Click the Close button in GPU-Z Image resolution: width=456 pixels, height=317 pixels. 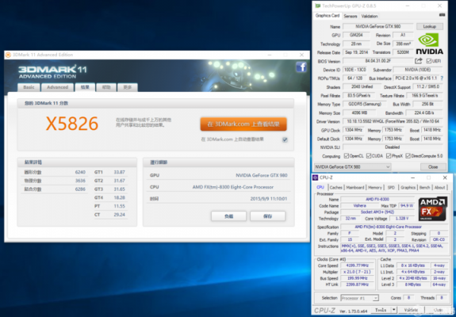click(x=433, y=166)
